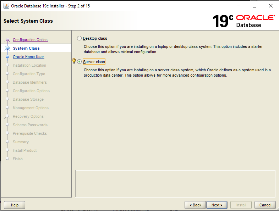This screenshot has height=211, width=279.
Task: Select the System Class step in sidebar
Action: [x=26, y=48]
